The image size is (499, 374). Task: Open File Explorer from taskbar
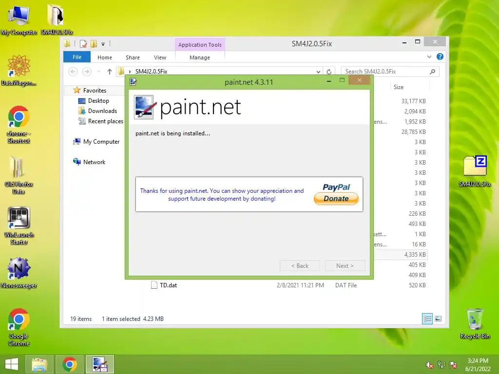(39, 364)
